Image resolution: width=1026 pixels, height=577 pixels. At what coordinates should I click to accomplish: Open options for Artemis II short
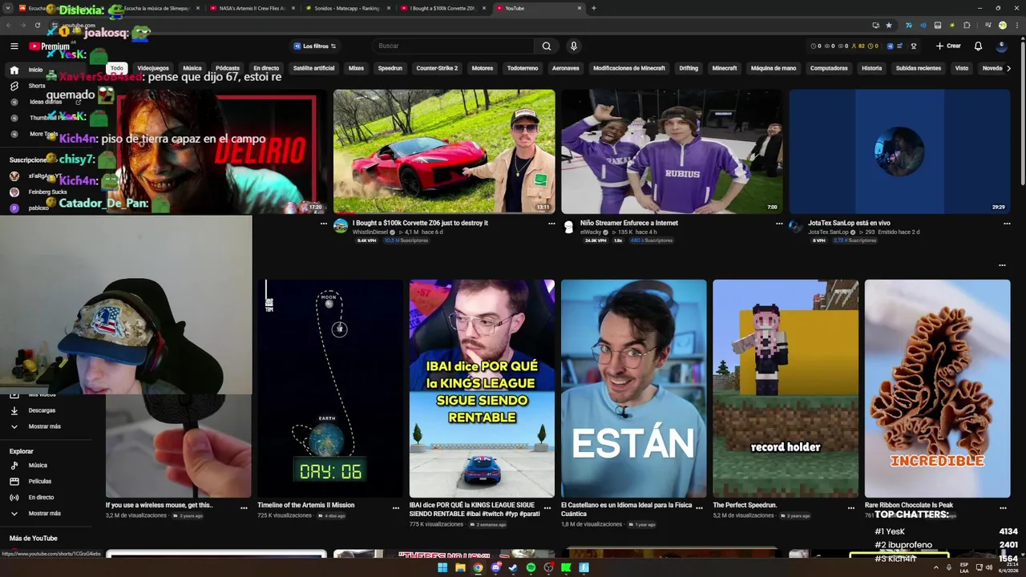[395, 507]
